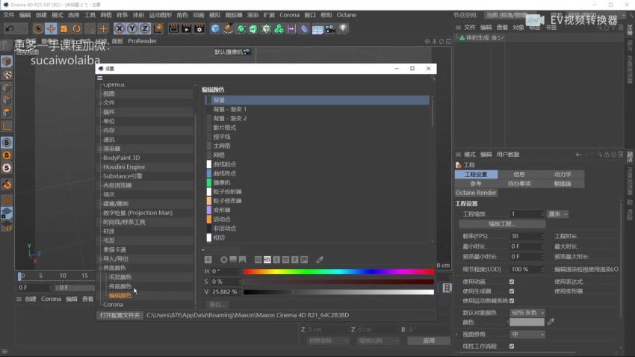Click the 帧率(FPS) input field

pos(527,236)
